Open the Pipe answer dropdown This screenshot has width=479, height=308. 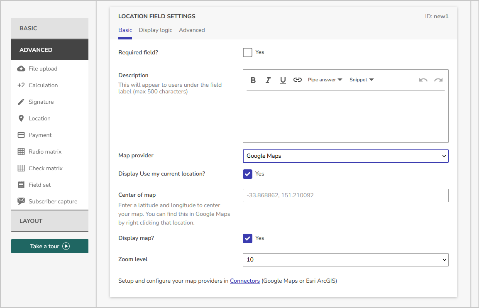(x=325, y=80)
